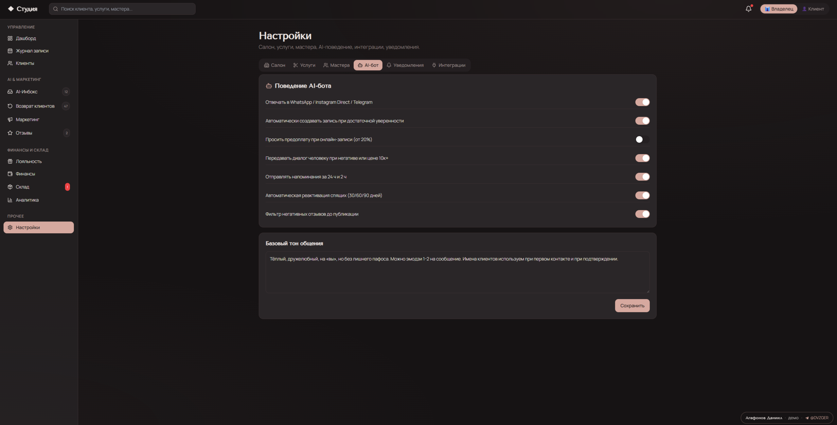Switch to the Салон tab
The image size is (837, 425).
[275, 65]
